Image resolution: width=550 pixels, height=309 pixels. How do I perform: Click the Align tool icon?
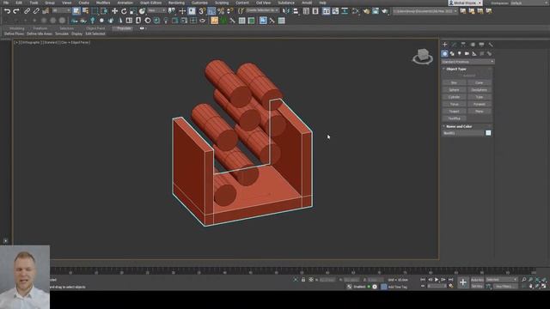click(x=296, y=11)
